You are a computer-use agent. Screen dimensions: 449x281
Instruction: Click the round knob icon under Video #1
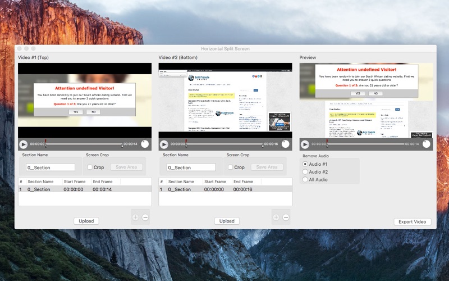[145, 144]
